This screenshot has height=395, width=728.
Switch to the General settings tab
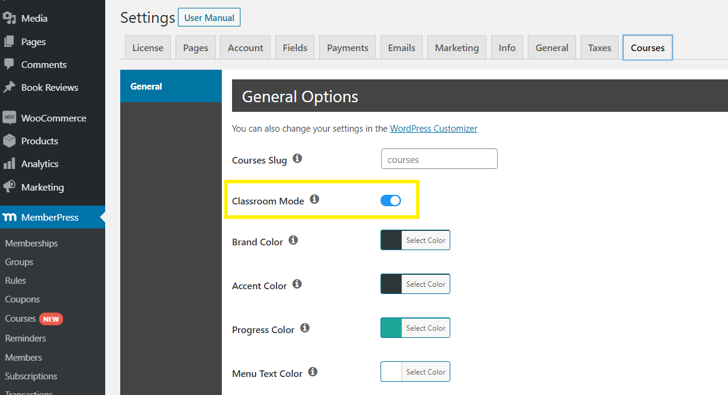pos(552,47)
